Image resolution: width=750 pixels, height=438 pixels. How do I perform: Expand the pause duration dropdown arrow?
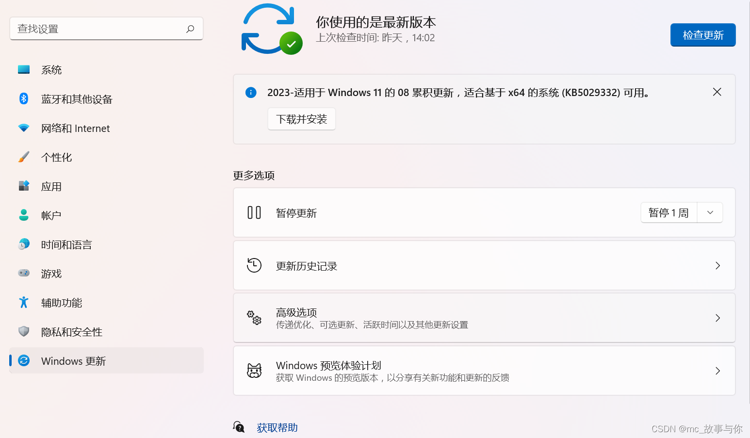pos(710,212)
